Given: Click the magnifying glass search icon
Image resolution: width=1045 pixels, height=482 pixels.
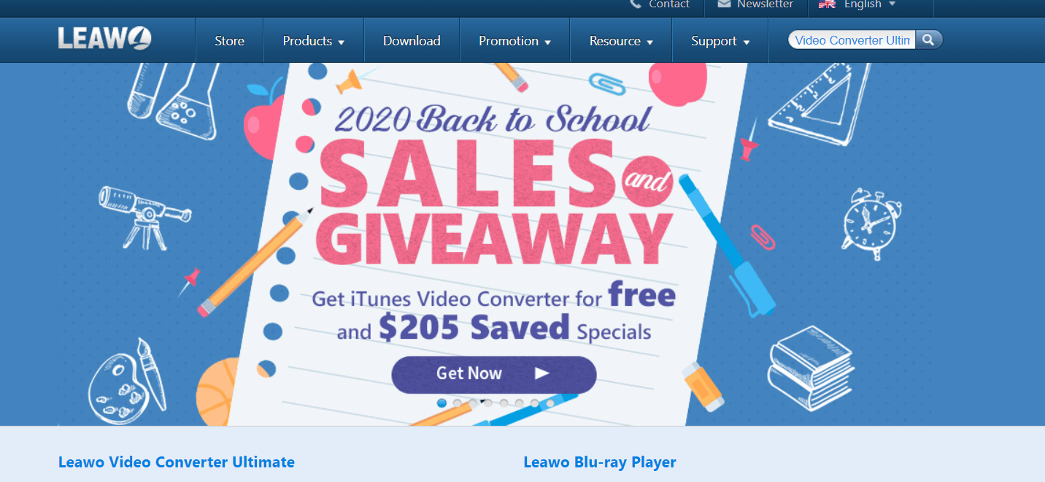Looking at the screenshot, I should [928, 40].
